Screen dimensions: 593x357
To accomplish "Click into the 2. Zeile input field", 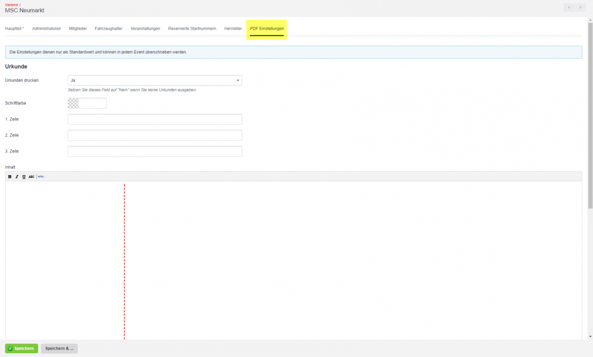I will pos(155,135).
